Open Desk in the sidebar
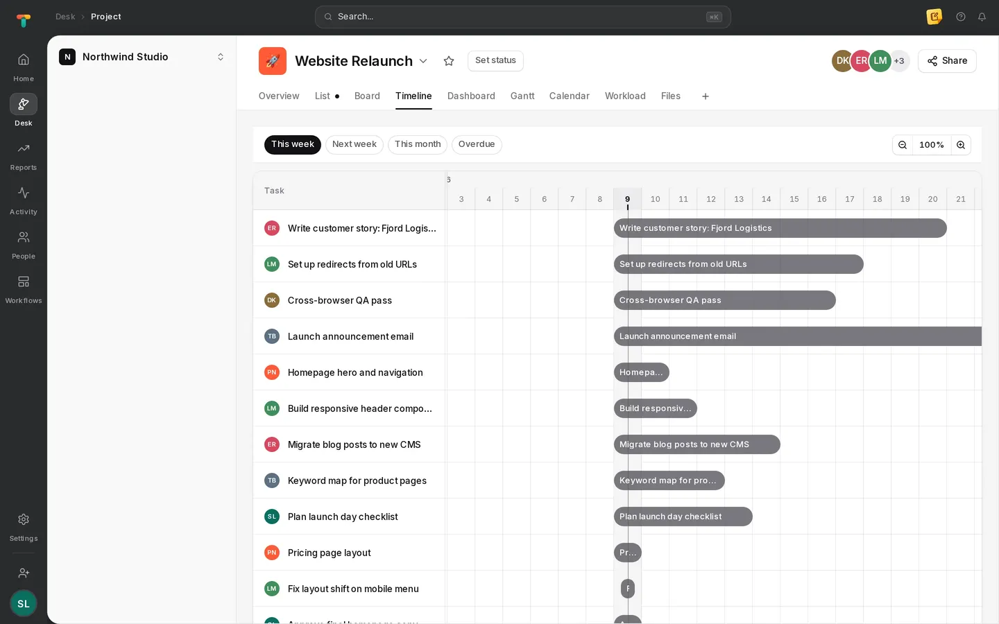 (x=23, y=112)
